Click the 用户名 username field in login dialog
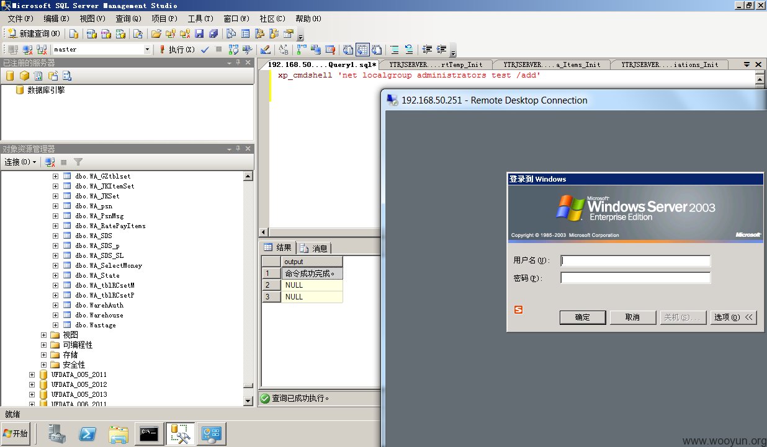The image size is (767, 447). point(635,261)
